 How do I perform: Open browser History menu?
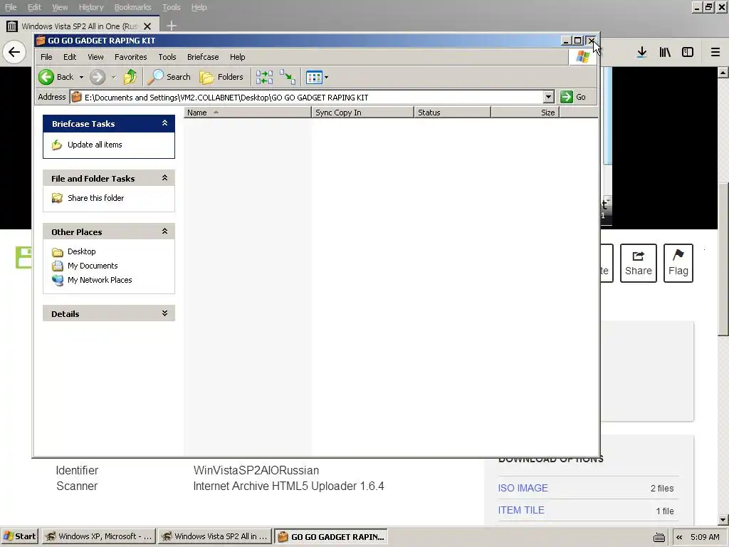coord(90,7)
